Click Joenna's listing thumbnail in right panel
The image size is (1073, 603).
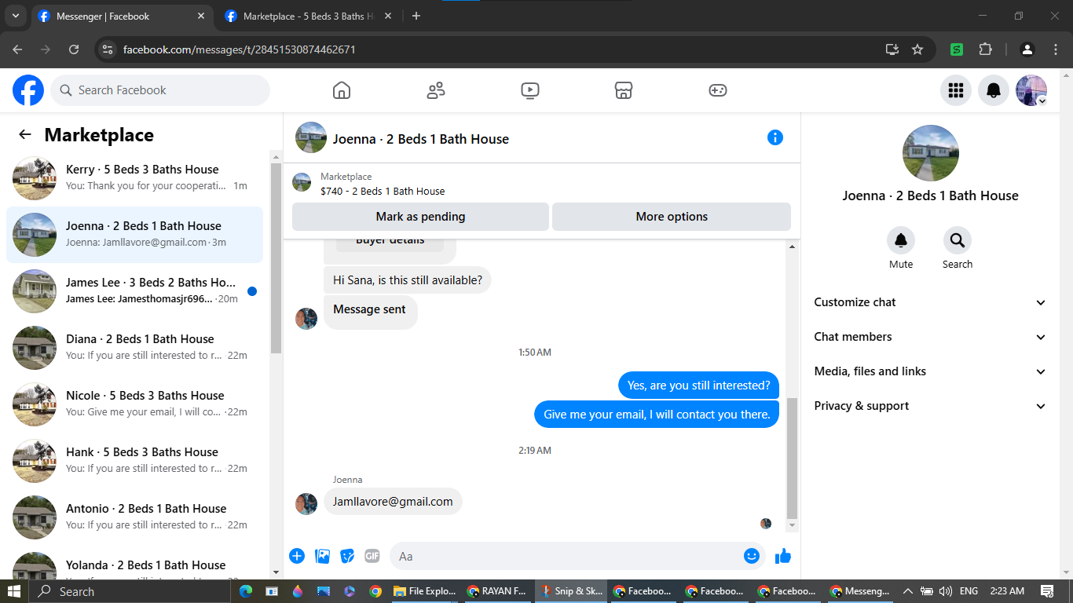click(931, 153)
